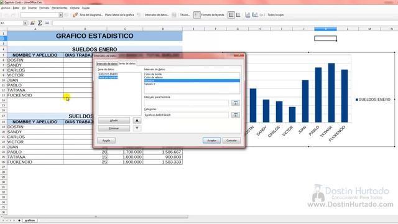
Task: Click Intervalos de datos toolbar button
Action: click(x=157, y=15)
